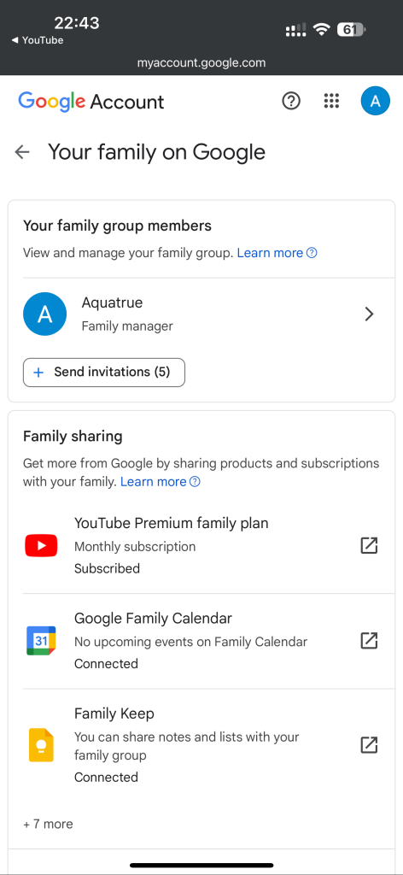This screenshot has width=403, height=875.
Task: Open Google Family Calendar external link icon
Action: point(369,641)
